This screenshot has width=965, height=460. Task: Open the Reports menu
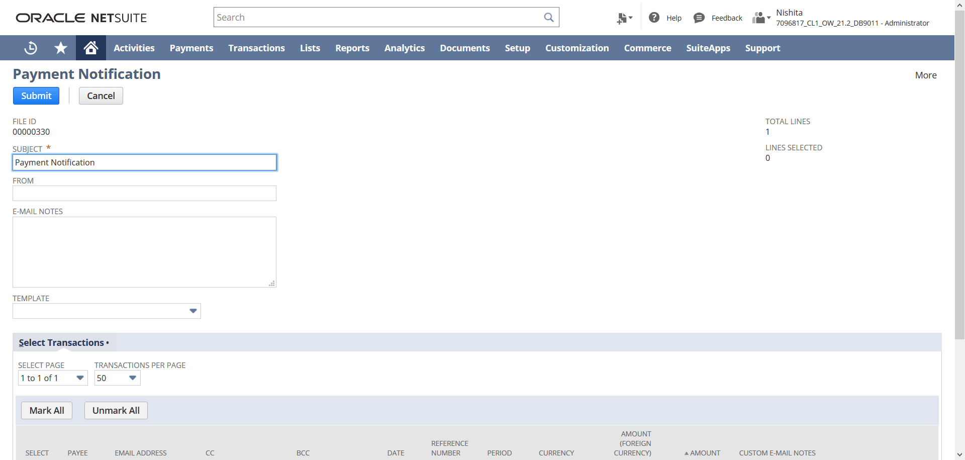(352, 48)
